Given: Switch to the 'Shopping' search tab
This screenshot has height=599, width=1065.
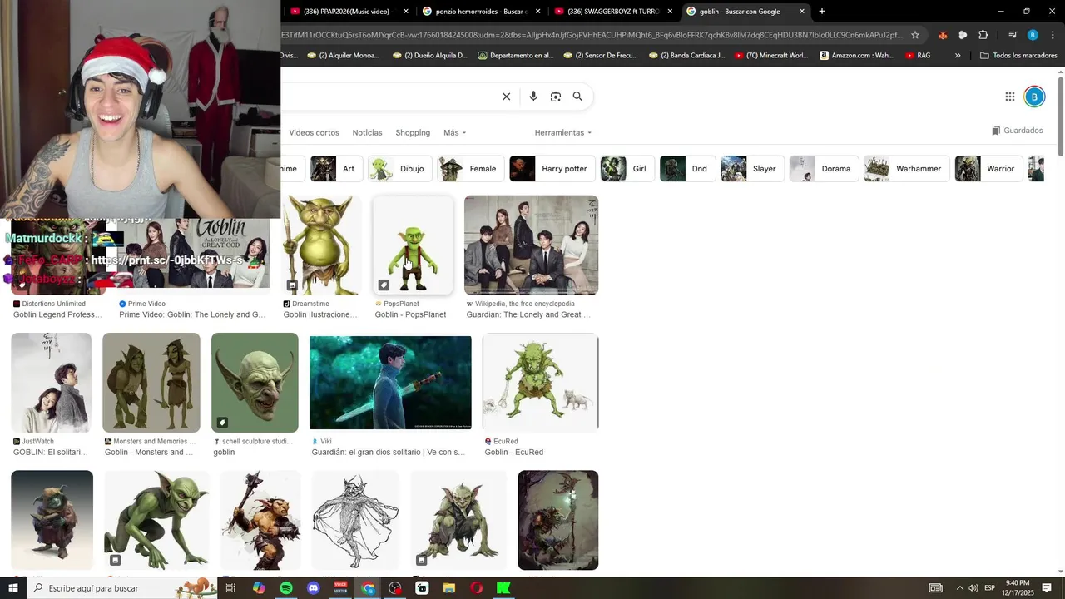Looking at the screenshot, I should pos(413,133).
